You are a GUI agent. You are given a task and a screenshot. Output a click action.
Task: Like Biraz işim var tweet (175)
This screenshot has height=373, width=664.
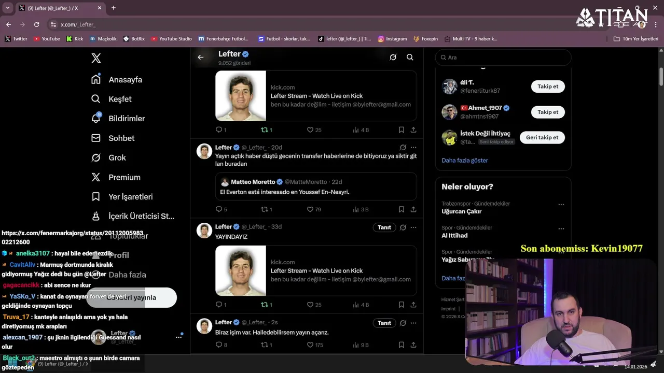(x=315, y=345)
